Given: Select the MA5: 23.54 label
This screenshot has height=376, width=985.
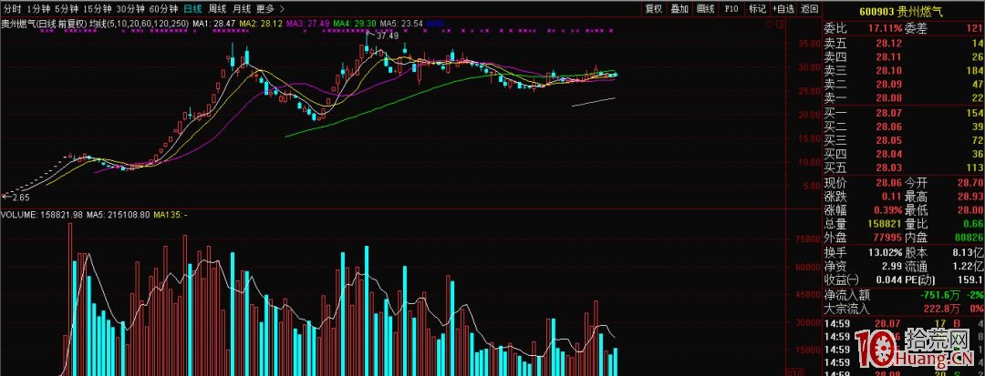Looking at the screenshot, I should (x=401, y=24).
